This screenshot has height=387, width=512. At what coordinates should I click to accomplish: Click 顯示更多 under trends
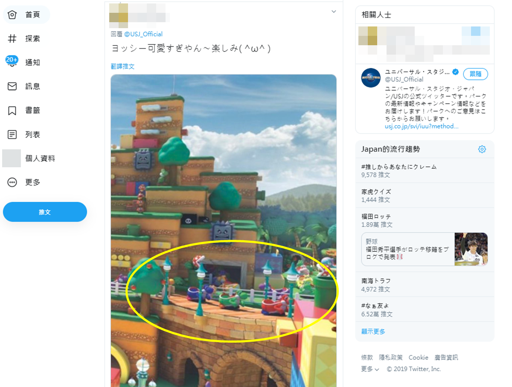point(373,332)
